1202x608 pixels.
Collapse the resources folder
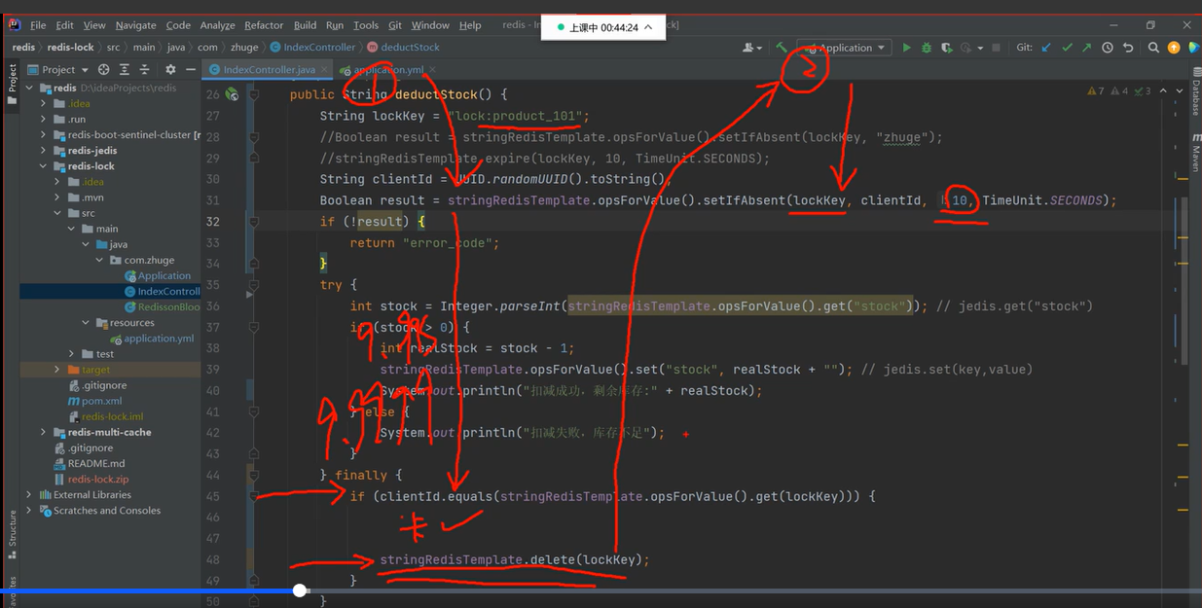[x=86, y=323]
